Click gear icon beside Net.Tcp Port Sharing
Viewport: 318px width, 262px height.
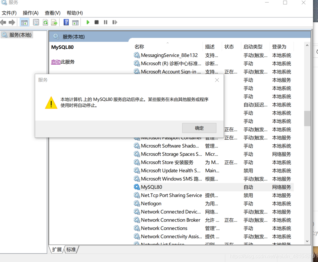[x=137, y=195]
